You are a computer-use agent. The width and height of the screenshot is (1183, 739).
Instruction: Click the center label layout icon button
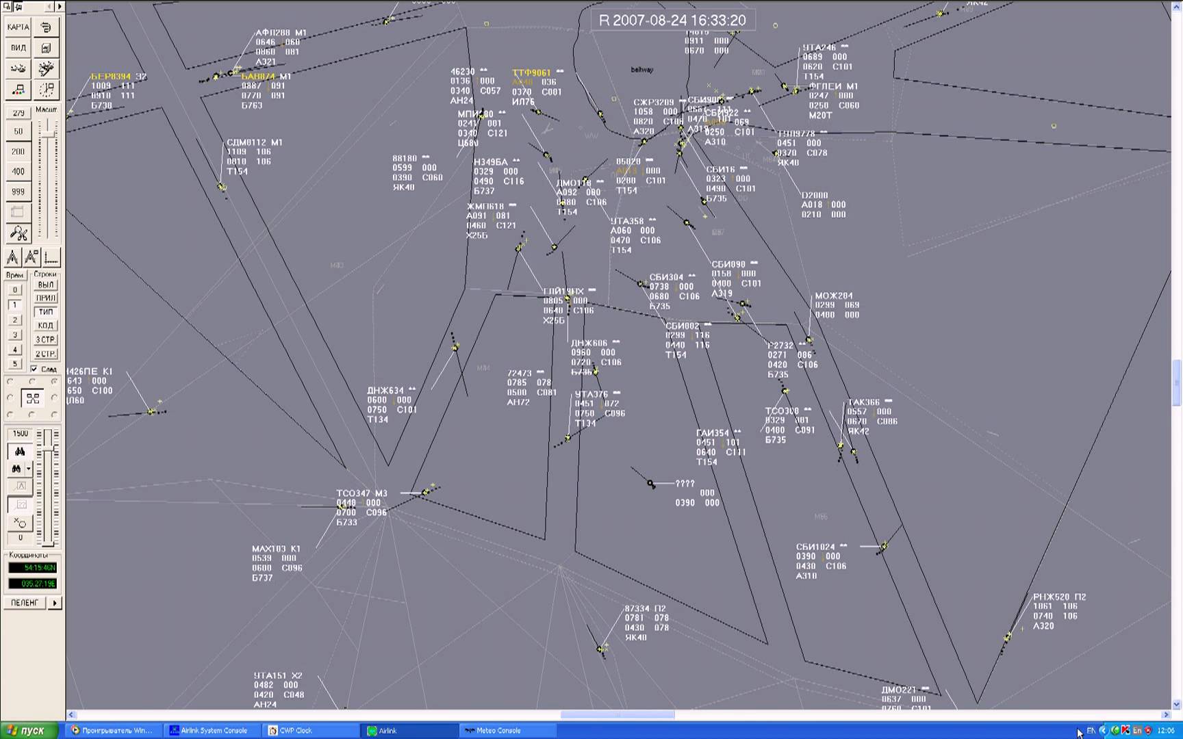32,398
